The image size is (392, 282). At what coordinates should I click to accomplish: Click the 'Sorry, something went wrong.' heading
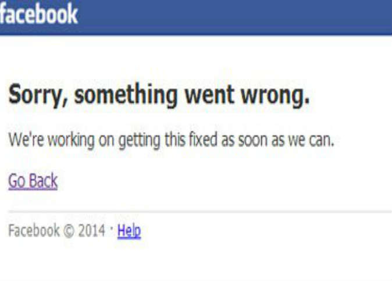click(x=159, y=95)
